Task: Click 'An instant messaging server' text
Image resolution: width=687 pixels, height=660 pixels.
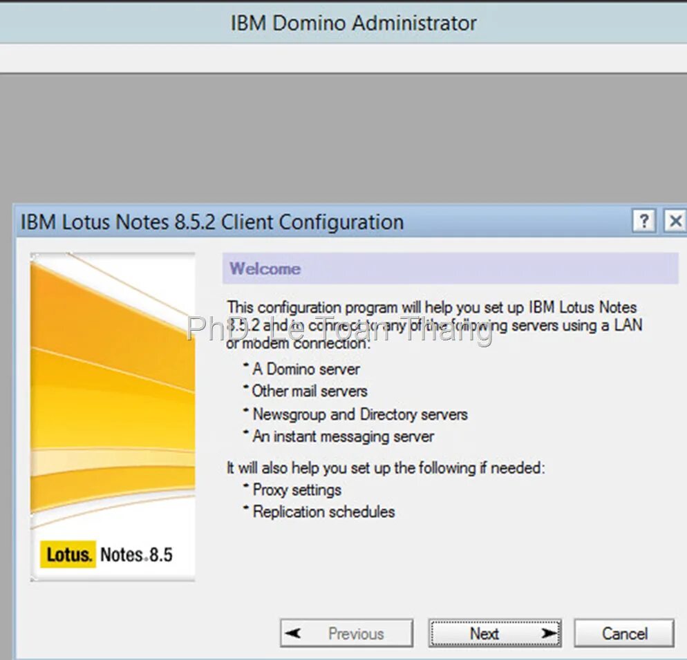Action: click(343, 436)
